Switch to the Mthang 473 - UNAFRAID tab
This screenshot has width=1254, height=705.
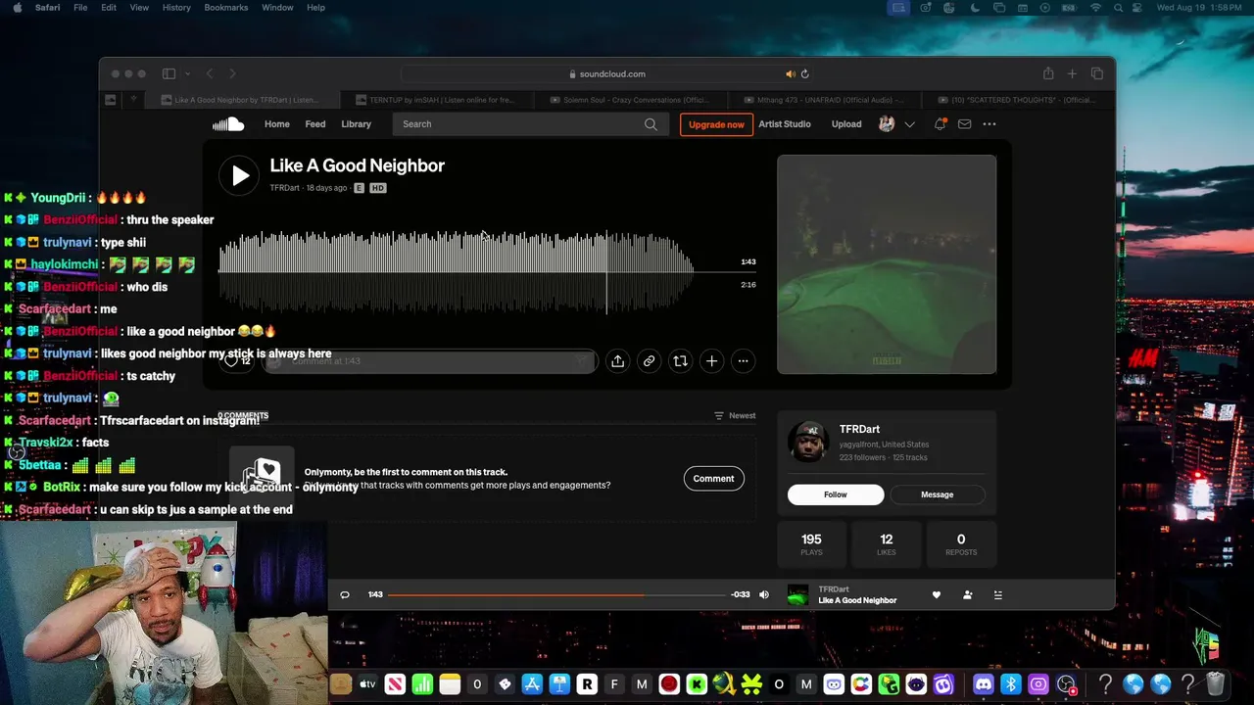coord(825,100)
